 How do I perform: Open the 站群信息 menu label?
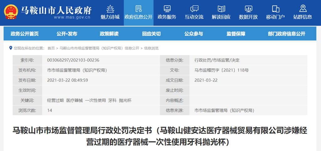tap(303, 17)
